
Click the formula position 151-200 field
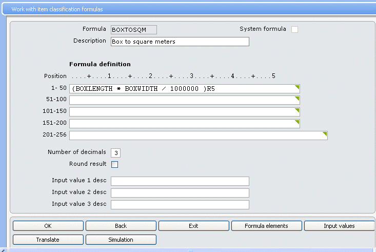point(182,124)
